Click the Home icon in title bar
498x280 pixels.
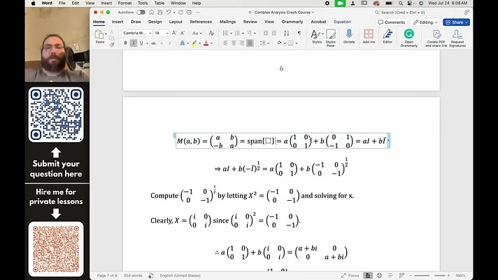(152, 13)
